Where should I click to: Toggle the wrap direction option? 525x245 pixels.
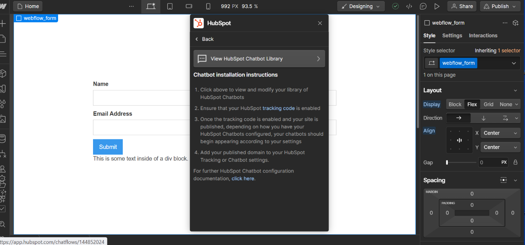click(505, 118)
